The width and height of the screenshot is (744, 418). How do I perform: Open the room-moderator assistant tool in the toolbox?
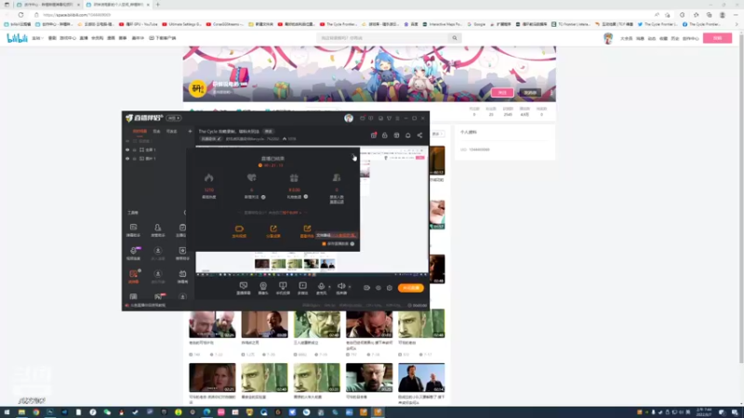click(157, 230)
